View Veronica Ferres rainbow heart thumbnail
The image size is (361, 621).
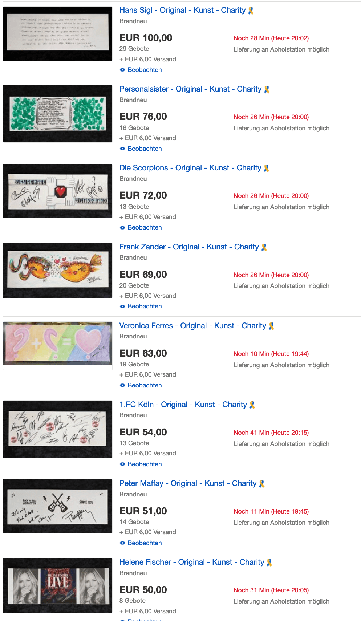click(x=58, y=344)
